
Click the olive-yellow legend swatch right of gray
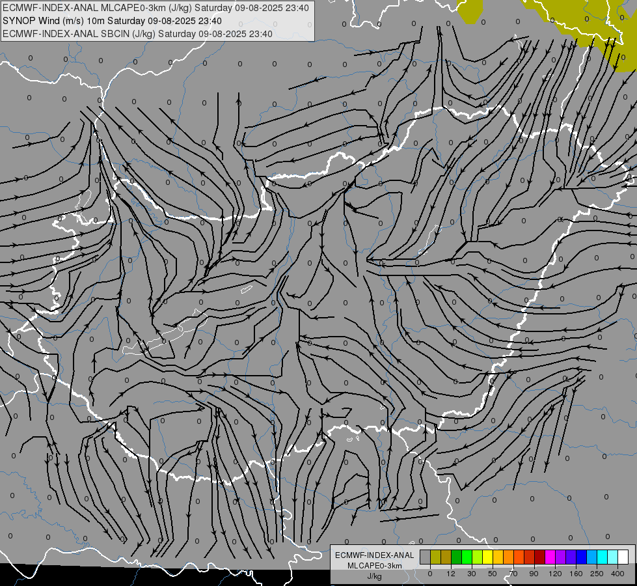coord(435,557)
